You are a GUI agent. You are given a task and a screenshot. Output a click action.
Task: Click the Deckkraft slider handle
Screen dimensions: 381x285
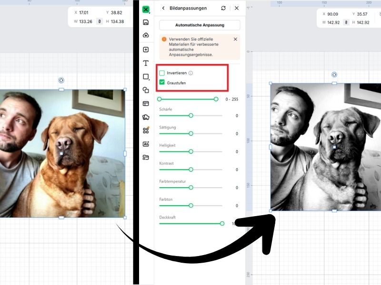coord(222,223)
